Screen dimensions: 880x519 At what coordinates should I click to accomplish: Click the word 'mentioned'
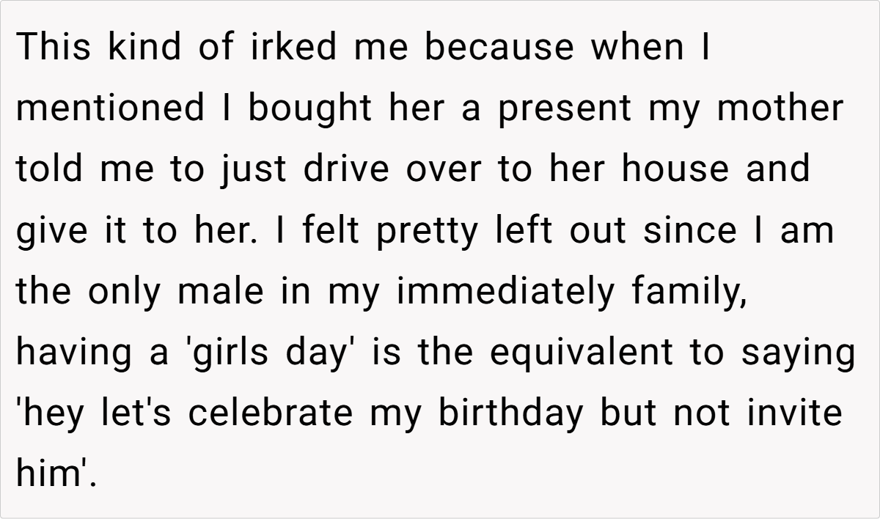pos(110,108)
